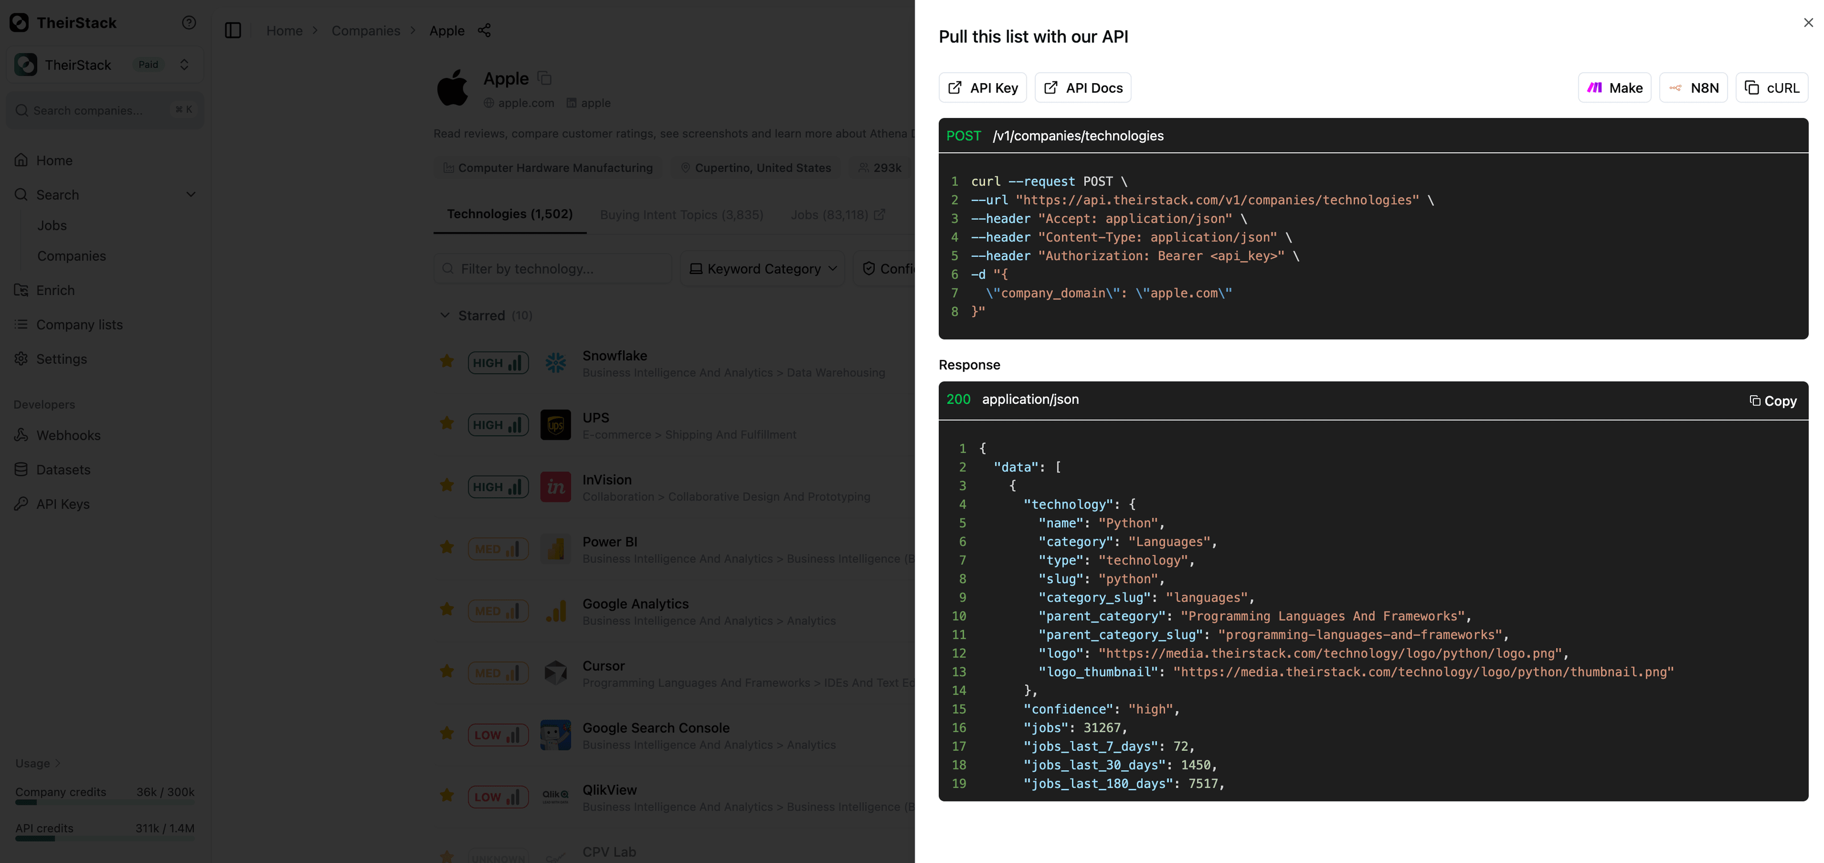Expand the Usage section link
Viewport: 1824px width, 863px height.
click(x=38, y=763)
